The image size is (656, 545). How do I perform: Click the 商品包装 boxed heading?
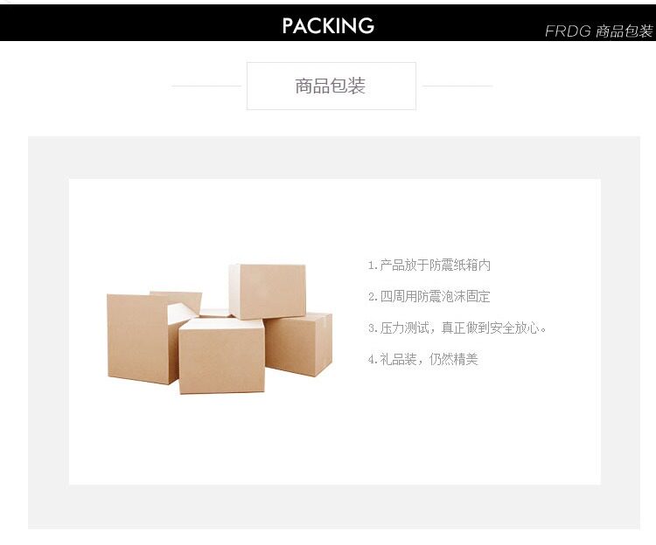[x=331, y=86]
